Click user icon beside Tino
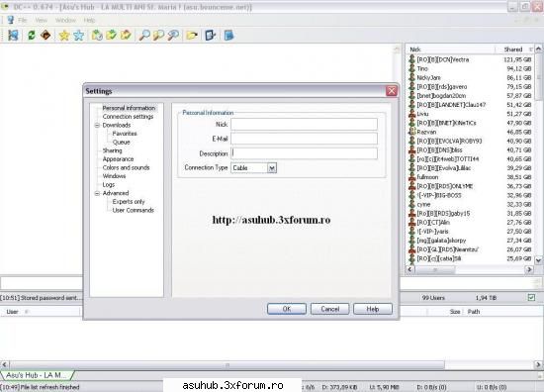 [411, 68]
